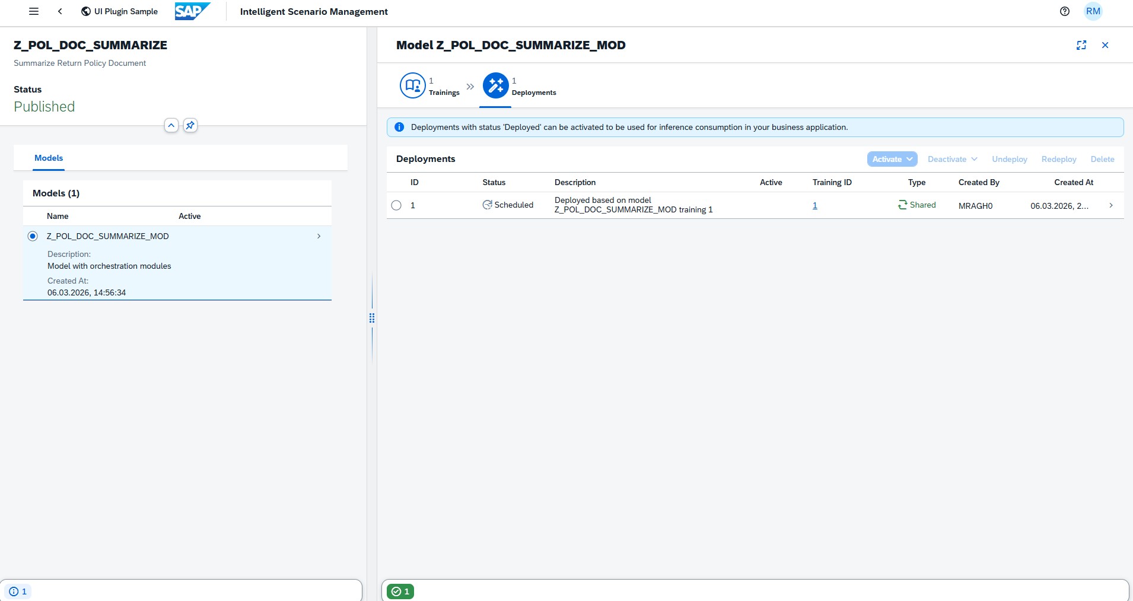This screenshot has height=601, width=1133.
Task: Pin the header with the pin icon
Action: click(190, 125)
